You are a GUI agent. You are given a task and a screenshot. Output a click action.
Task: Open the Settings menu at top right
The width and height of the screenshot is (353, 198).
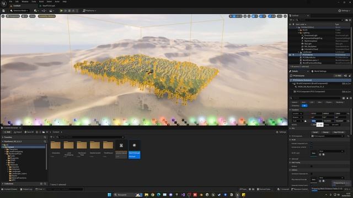coord(344,10)
